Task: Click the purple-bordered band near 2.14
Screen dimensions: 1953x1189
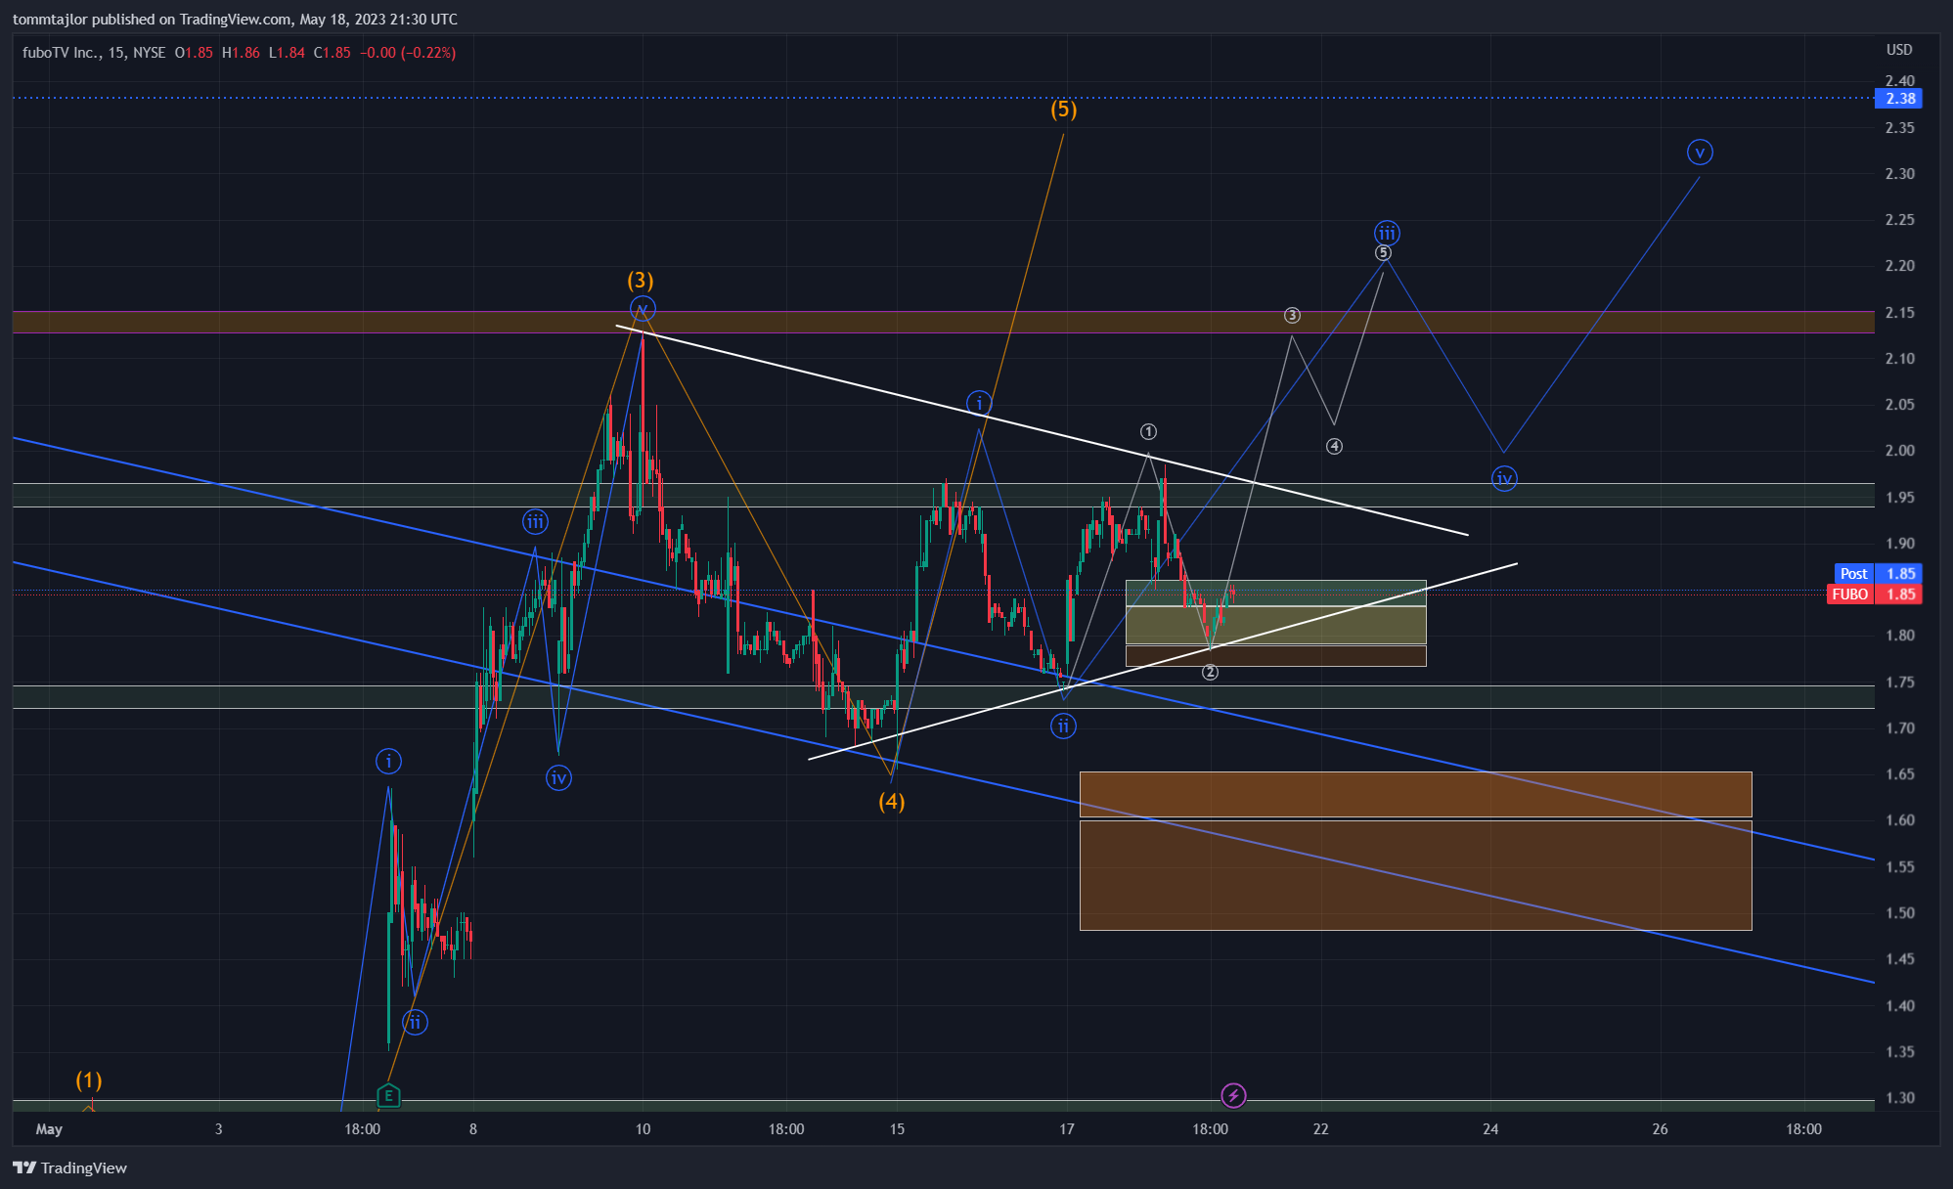Action: [944, 322]
